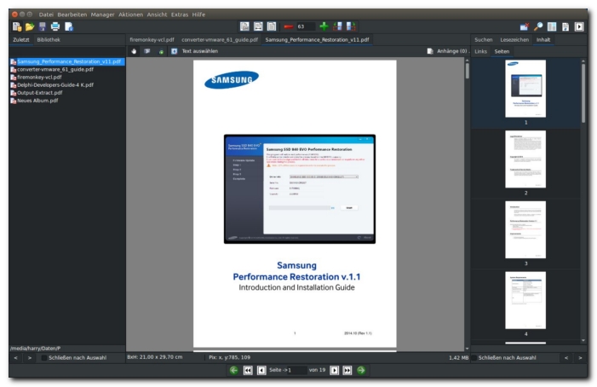Viewport: 597px width, 387px height.
Task: Show document info via the page-with-info icon
Action: 68,26
